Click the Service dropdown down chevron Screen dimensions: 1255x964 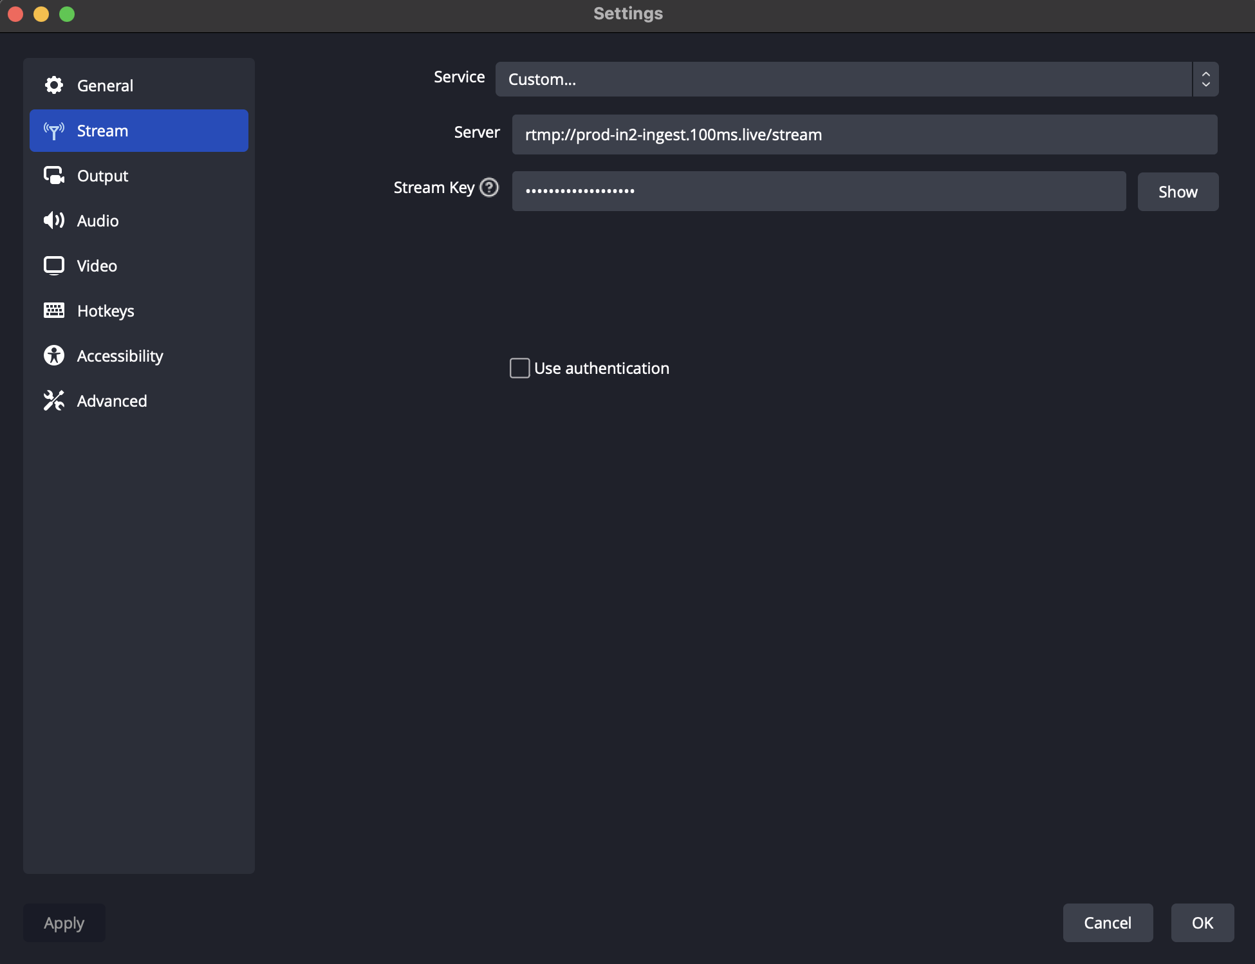point(1205,85)
